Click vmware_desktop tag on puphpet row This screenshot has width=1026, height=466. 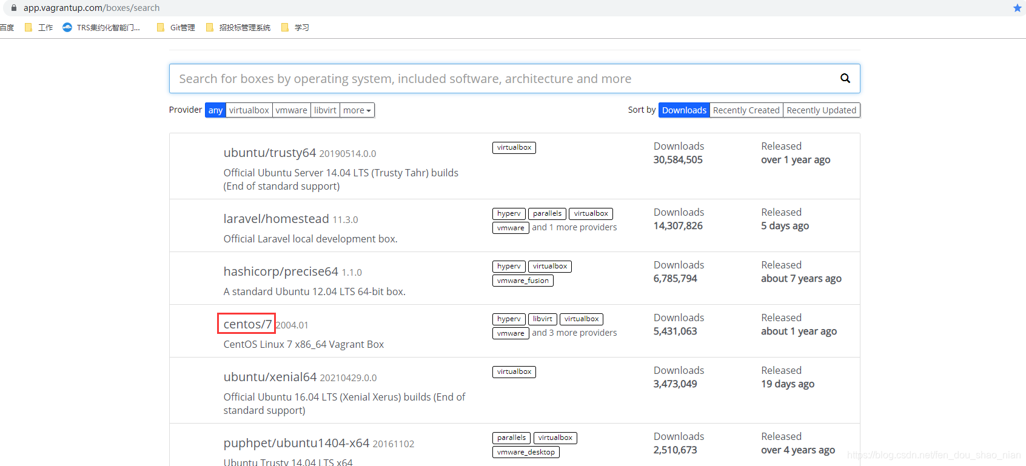[526, 452]
